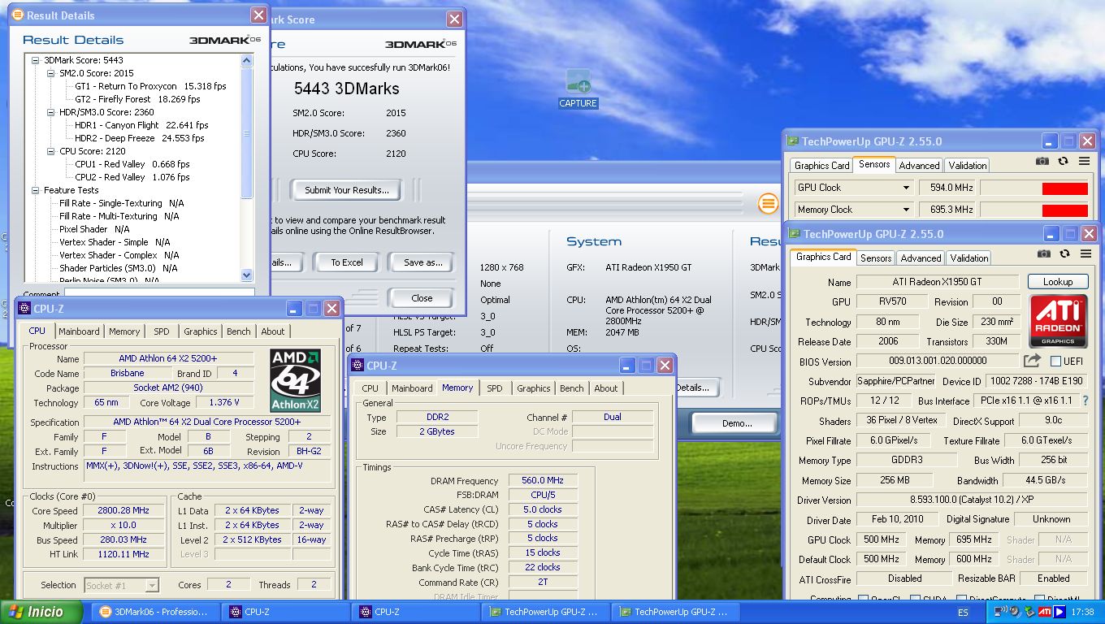Screen dimensions: 1105x624
Task: Switch to Mainboard tab in left CPU-Z
Action: tap(79, 331)
